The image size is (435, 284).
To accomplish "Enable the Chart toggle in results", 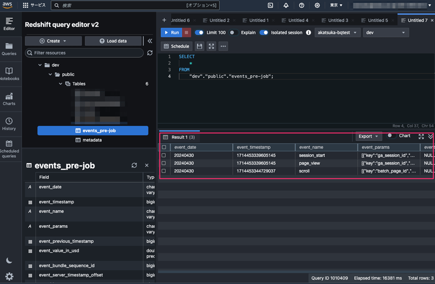I will pyautogui.click(x=391, y=136).
